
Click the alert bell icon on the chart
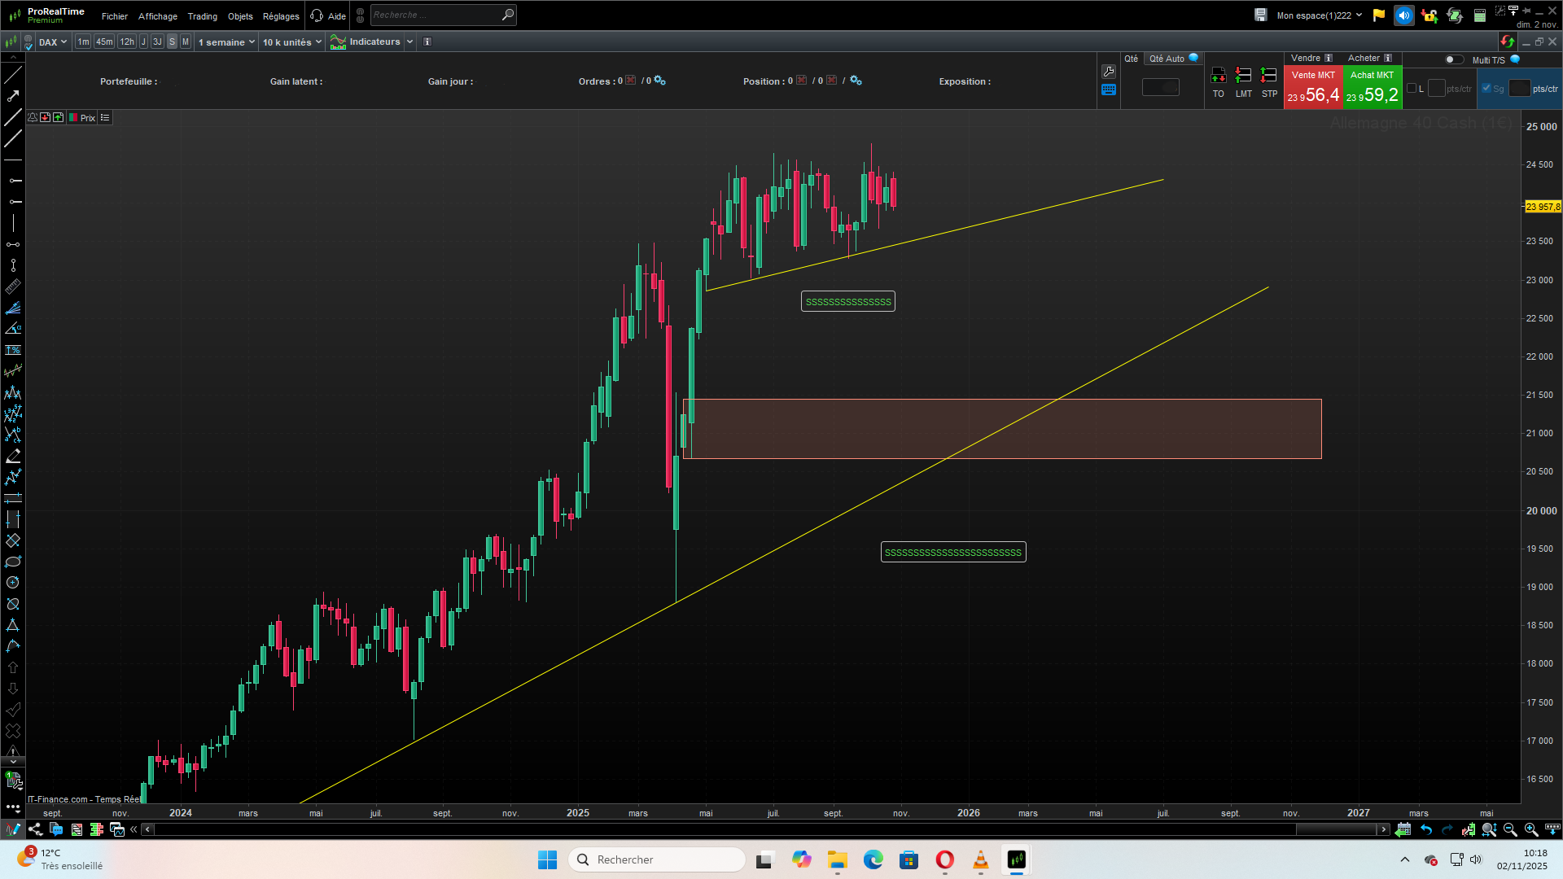(x=33, y=118)
